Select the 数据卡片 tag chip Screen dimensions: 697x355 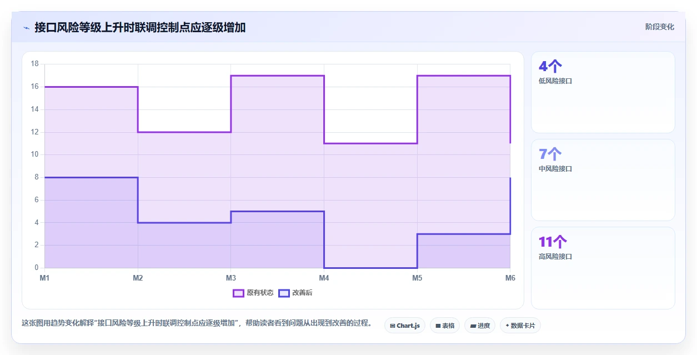coord(520,326)
